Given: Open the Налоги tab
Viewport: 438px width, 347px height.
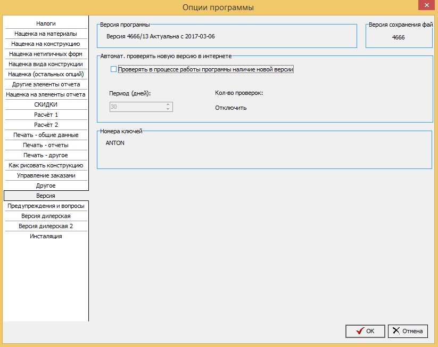Looking at the screenshot, I should [x=46, y=23].
